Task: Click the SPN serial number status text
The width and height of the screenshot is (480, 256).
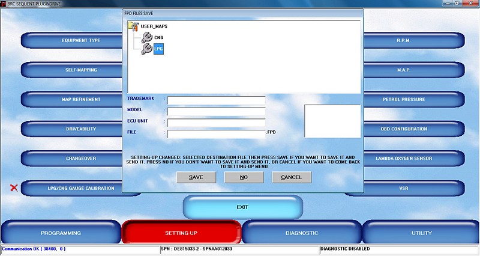Action: (x=197, y=249)
